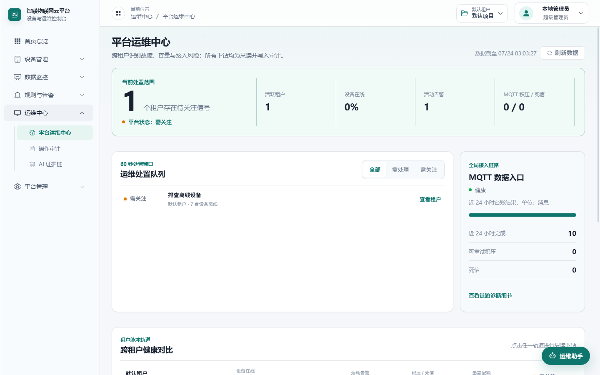600x375 pixels.
Task: Click the MQTT 24-hour progress bar
Action: [x=522, y=215]
